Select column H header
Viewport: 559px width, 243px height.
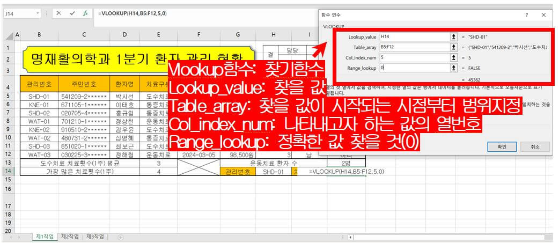click(x=274, y=34)
